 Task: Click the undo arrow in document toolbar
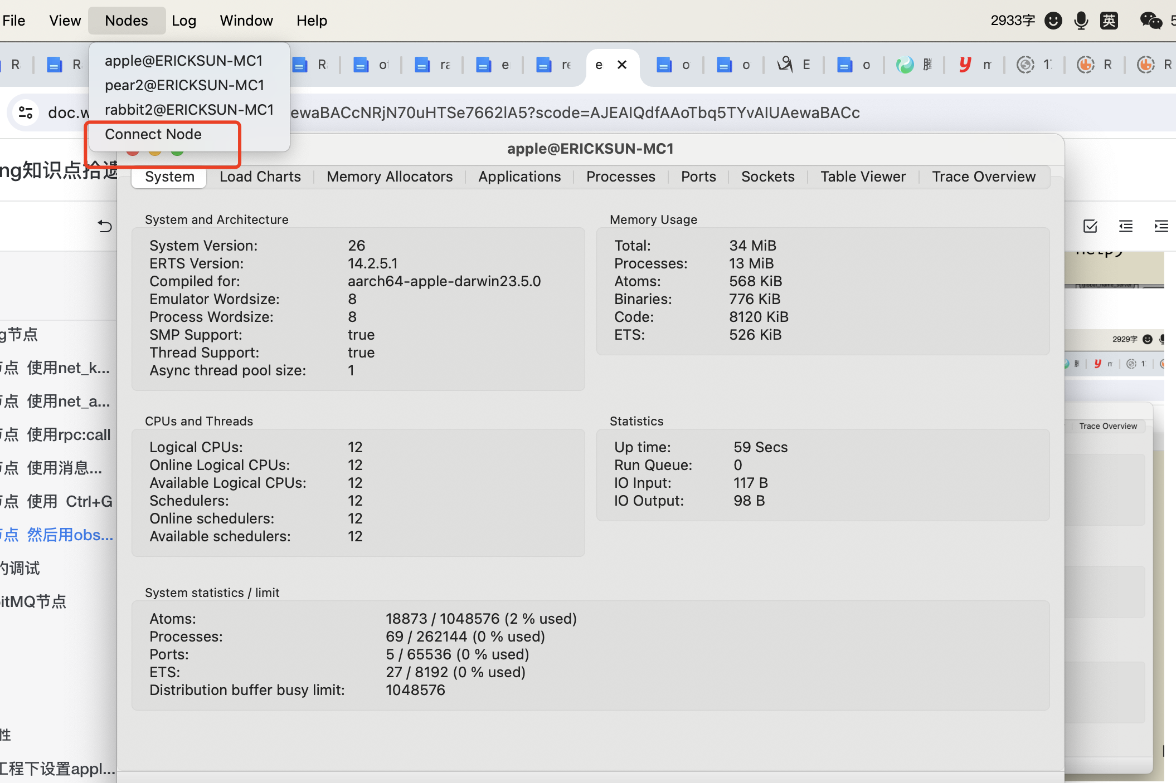click(x=105, y=226)
